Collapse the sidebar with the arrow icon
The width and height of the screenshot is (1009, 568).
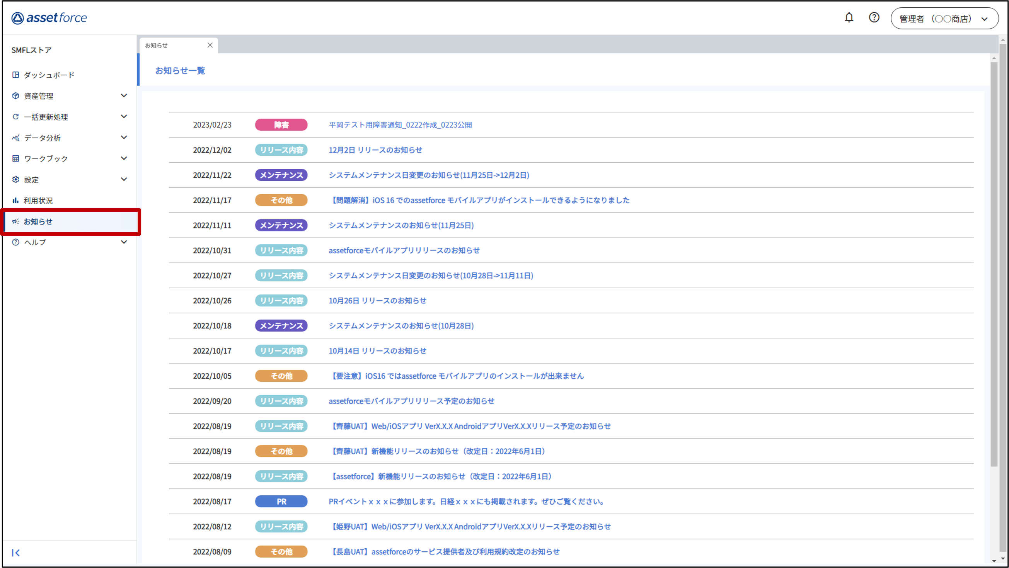tap(16, 553)
